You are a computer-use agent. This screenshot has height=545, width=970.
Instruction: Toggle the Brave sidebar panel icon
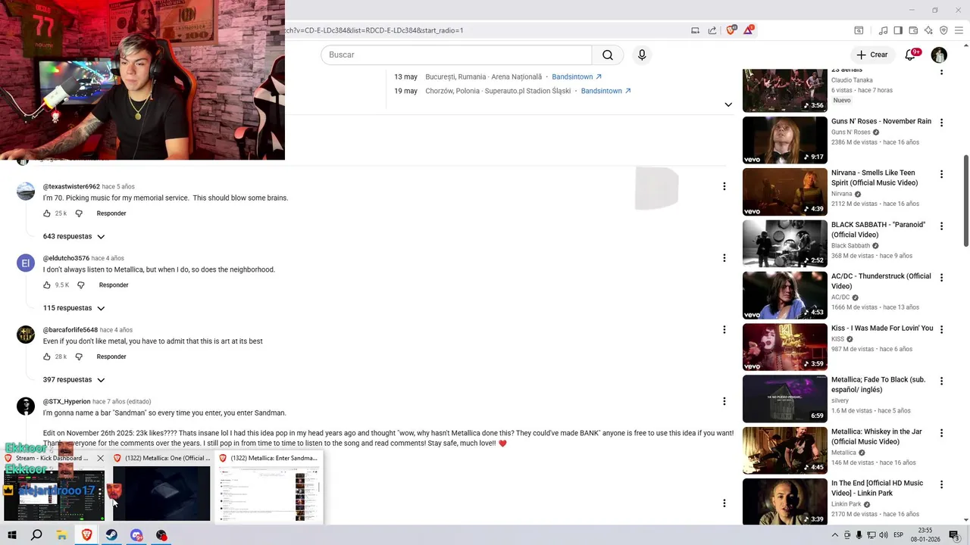[898, 30]
